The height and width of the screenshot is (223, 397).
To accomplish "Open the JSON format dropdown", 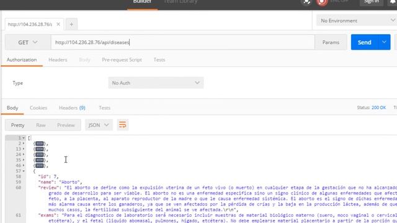I will 99,125.
